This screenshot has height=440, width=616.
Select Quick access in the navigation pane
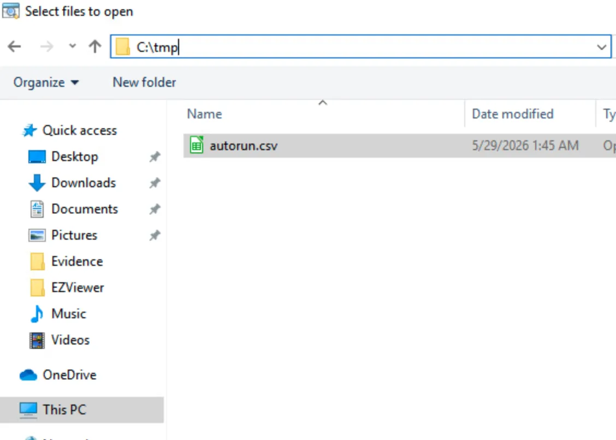(79, 130)
